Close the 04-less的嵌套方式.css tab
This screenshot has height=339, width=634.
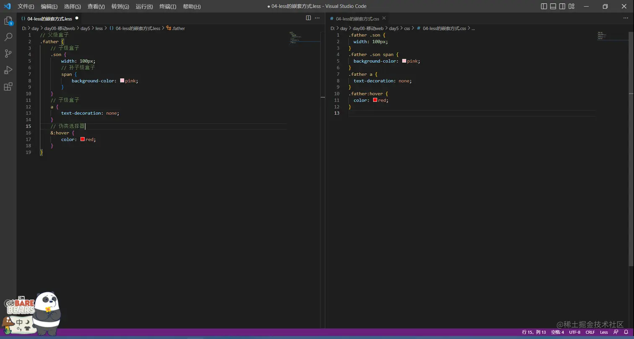pyautogui.click(x=384, y=18)
